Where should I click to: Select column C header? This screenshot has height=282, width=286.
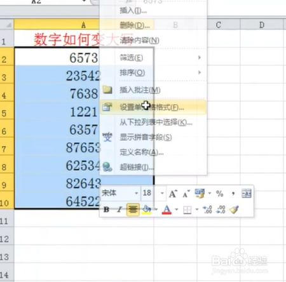219,24
